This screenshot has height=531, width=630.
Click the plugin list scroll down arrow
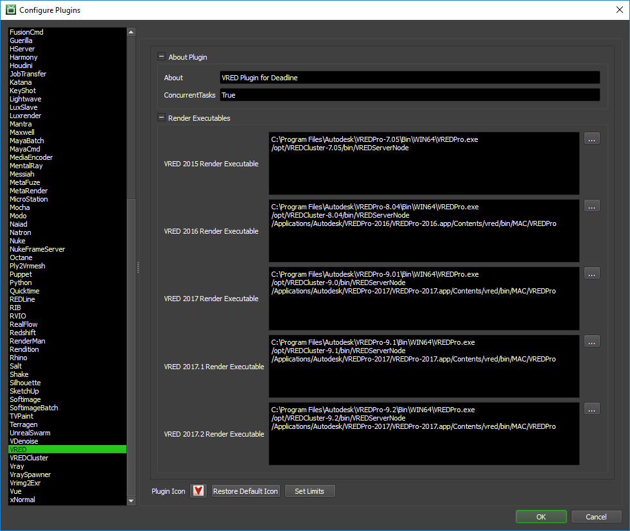[131, 501]
